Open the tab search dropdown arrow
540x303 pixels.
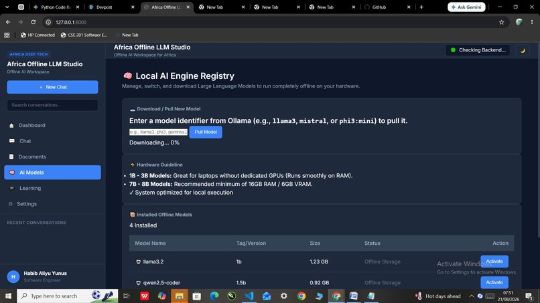[7, 7]
